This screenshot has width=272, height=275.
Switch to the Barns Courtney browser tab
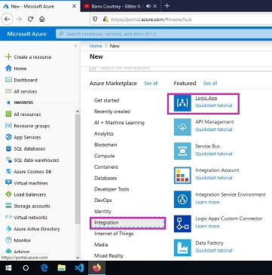click(121, 6)
